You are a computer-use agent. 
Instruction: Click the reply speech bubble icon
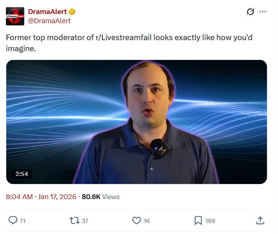13,220
